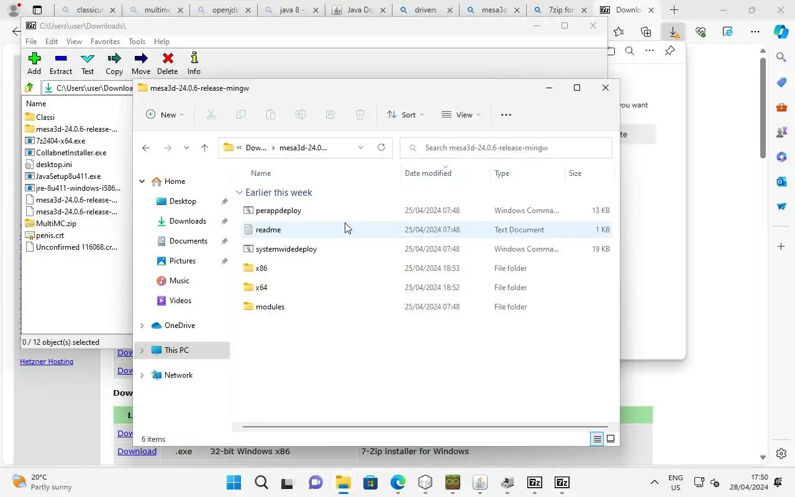The width and height of the screenshot is (795, 497).
Task: Select Downloads in Explorer sidebar
Action: point(188,221)
